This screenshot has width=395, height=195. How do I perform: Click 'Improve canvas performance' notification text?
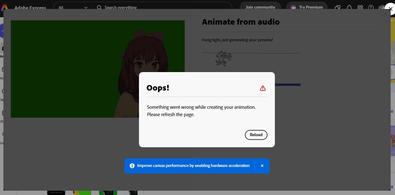point(193,166)
